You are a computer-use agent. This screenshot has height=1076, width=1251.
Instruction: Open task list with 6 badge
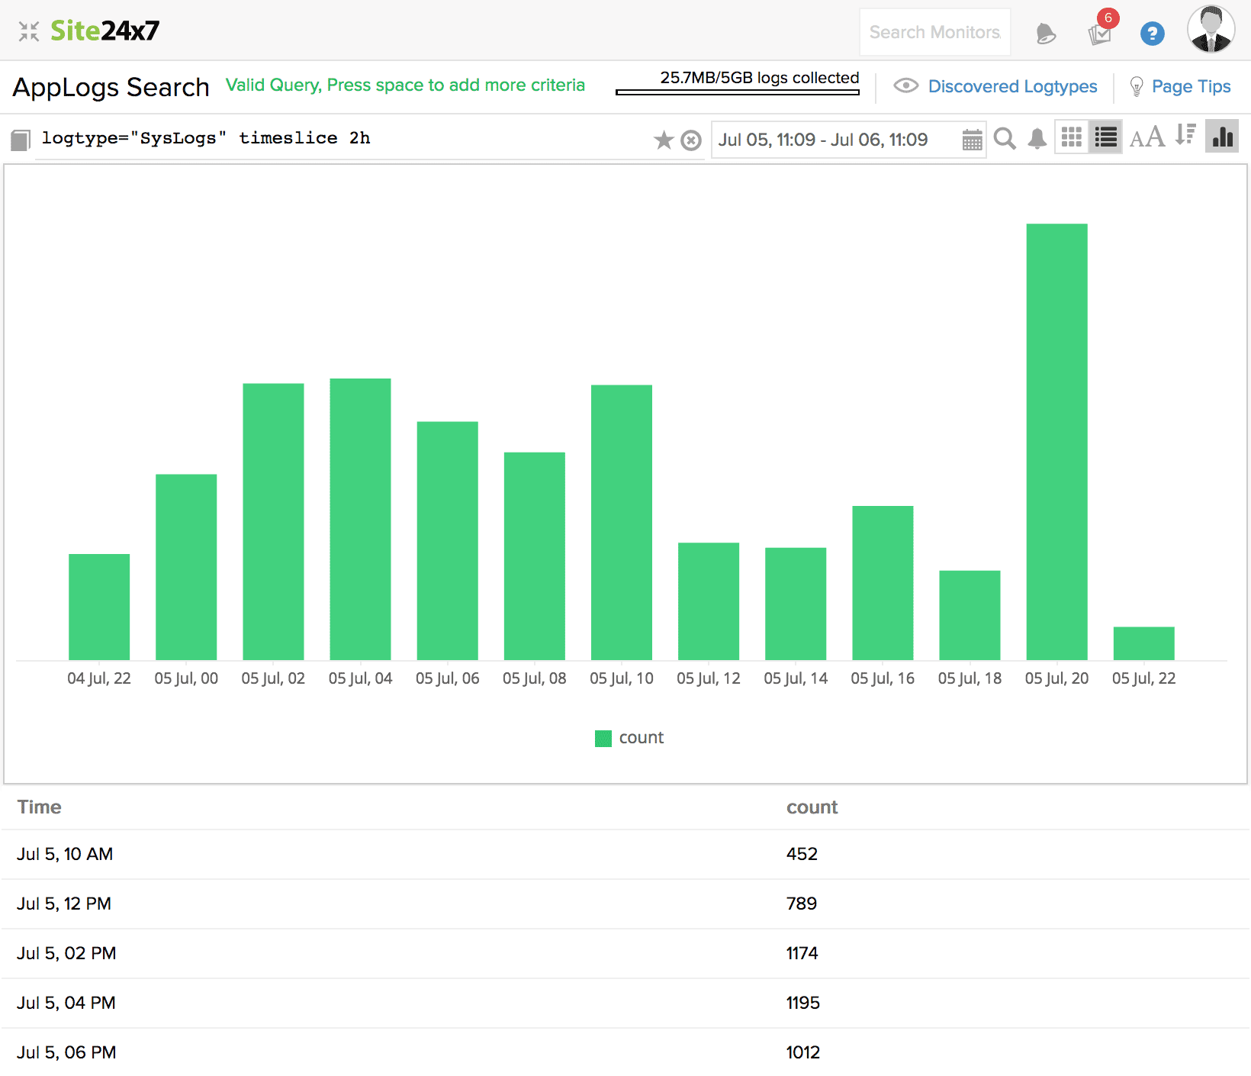[1099, 34]
